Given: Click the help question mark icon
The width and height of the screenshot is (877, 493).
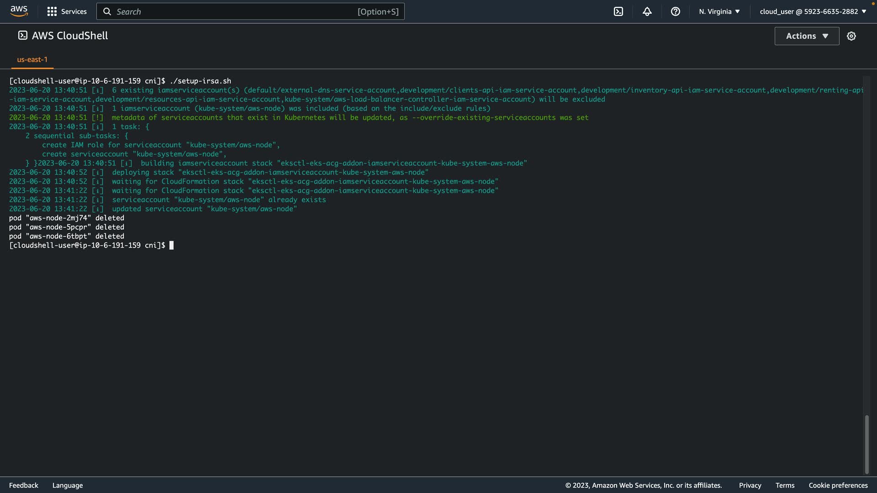Looking at the screenshot, I should click(x=675, y=11).
